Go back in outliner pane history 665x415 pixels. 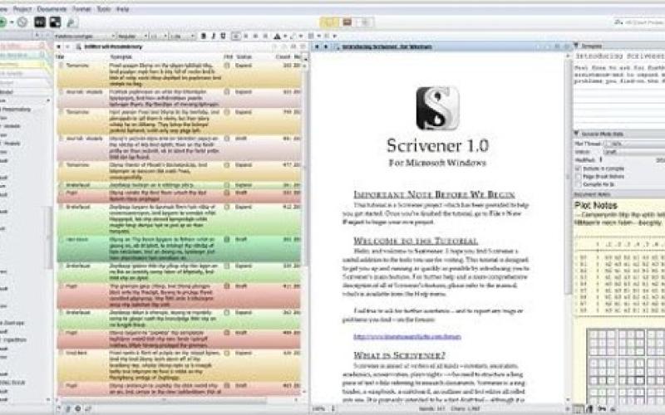pyautogui.click(x=59, y=46)
